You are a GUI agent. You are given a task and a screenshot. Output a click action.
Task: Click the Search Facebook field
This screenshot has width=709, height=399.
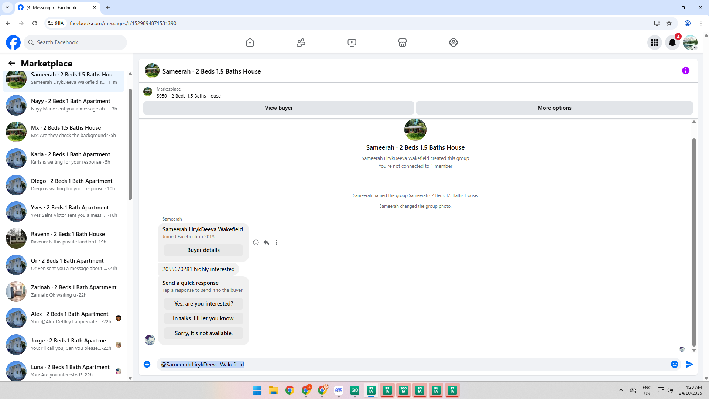[76, 42]
